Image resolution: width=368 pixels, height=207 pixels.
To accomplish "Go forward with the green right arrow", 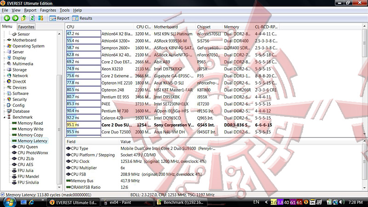I will click(15, 18).
